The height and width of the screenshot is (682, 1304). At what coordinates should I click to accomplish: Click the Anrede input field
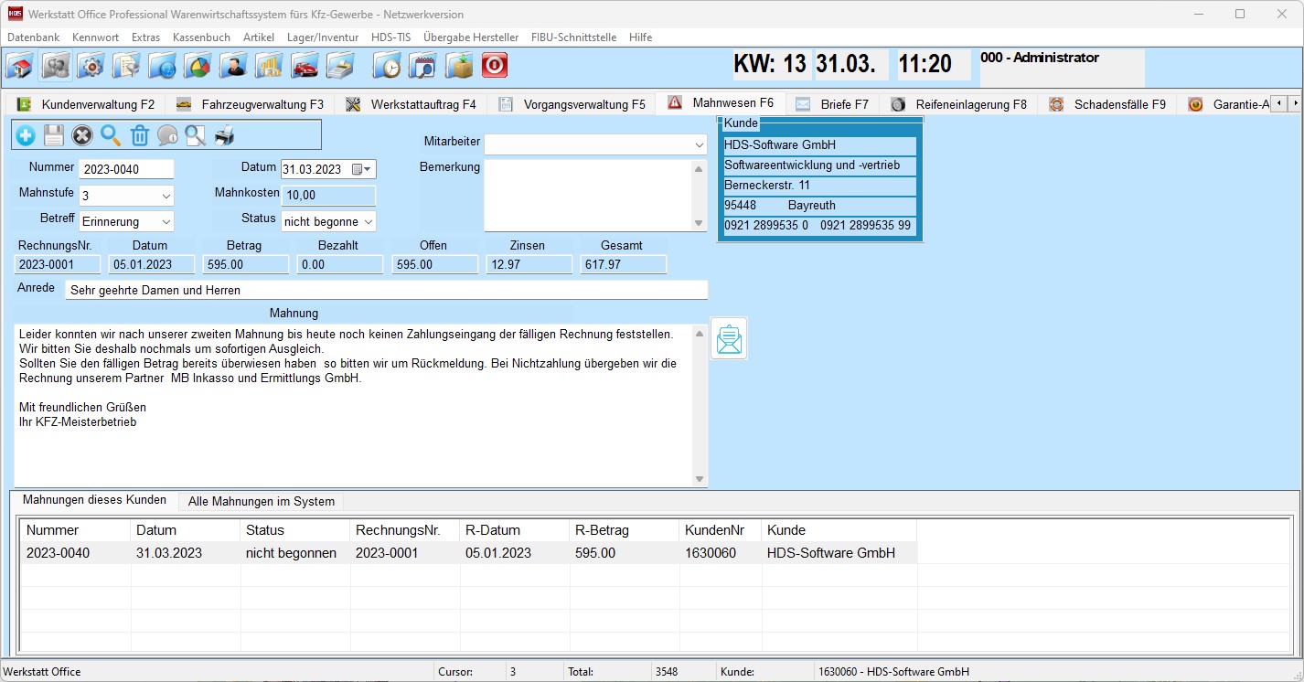click(387, 290)
